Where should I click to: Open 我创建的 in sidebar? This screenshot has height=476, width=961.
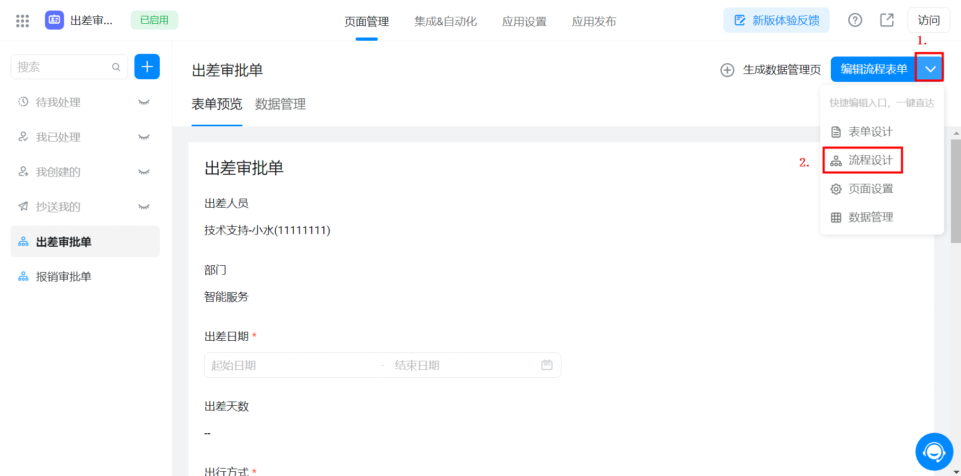point(58,172)
